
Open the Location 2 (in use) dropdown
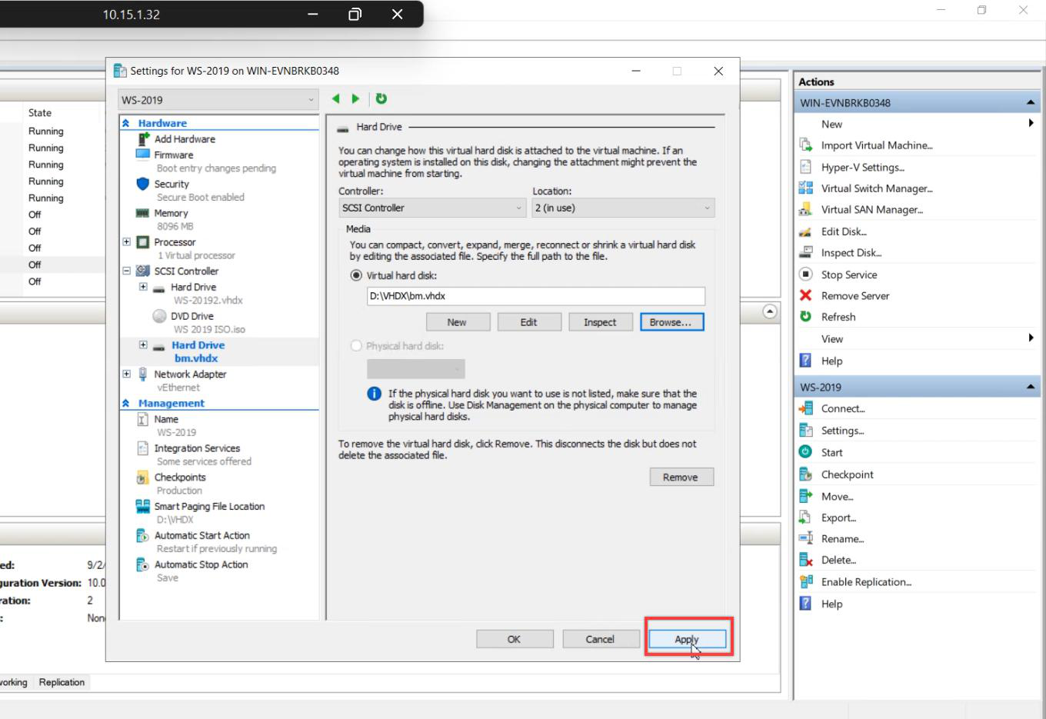(x=624, y=208)
